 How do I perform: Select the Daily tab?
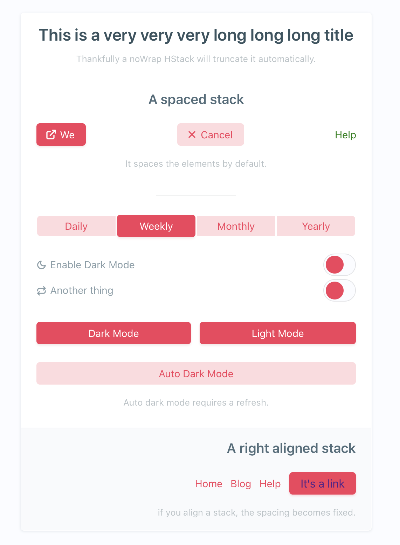pos(76,226)
